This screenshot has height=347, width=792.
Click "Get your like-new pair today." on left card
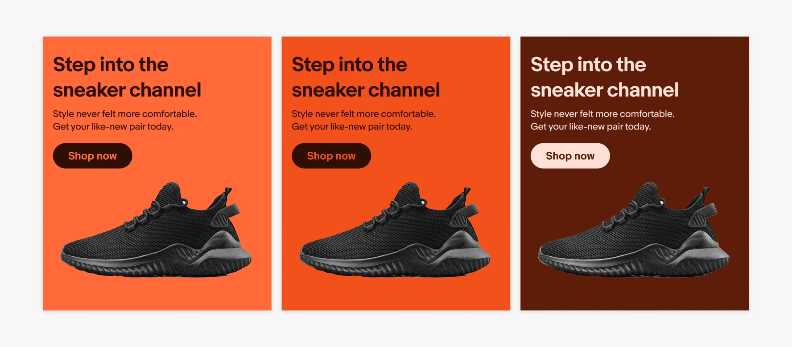[x=113, y=127]
